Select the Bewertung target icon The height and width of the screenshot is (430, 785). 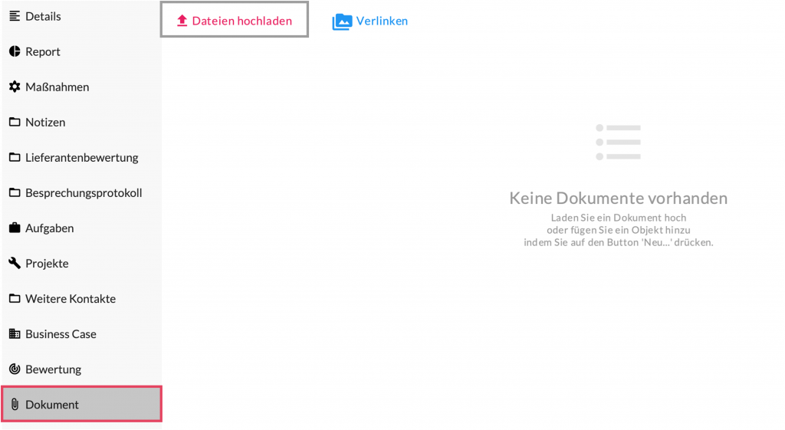tap(15, 369)
